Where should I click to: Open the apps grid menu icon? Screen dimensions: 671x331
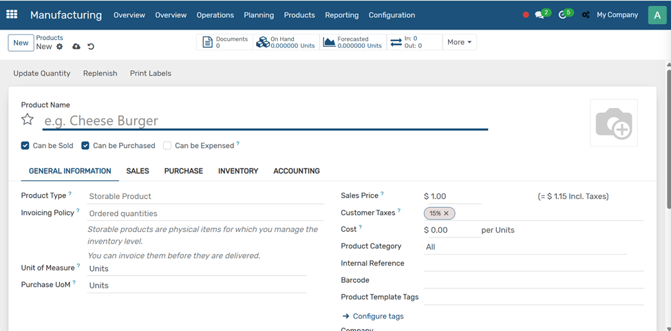[12, 14]
